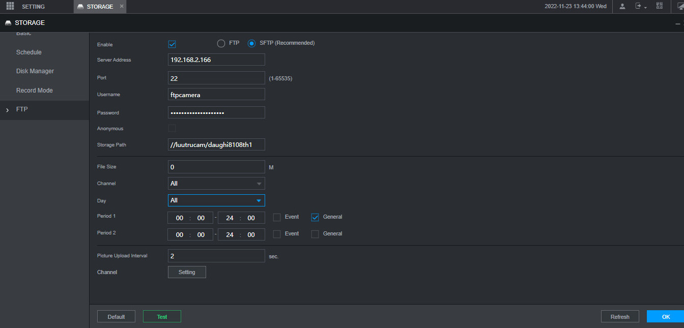Open the main menu grid icon
The width and height of the screenshot is (684, 328).
coord(10,6)
